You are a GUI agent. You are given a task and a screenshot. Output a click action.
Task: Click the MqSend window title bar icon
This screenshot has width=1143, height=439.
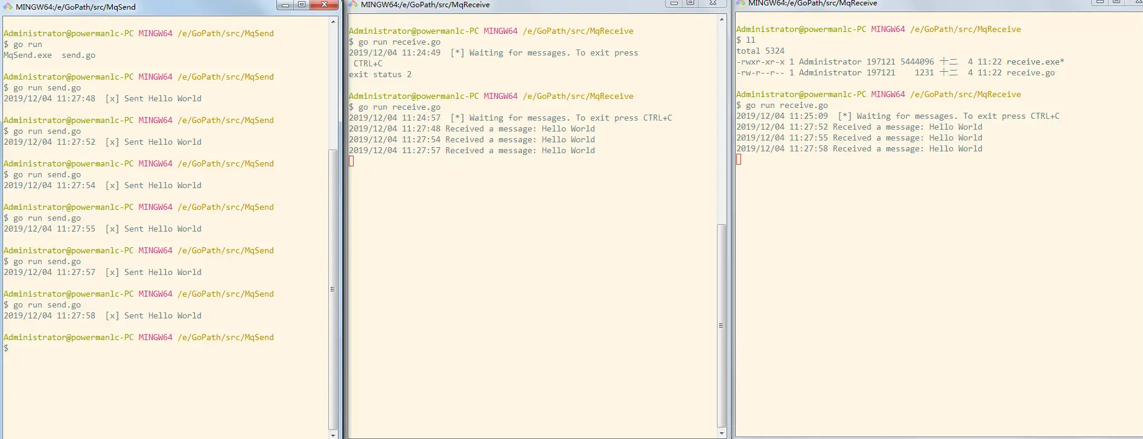coord(8,7)
